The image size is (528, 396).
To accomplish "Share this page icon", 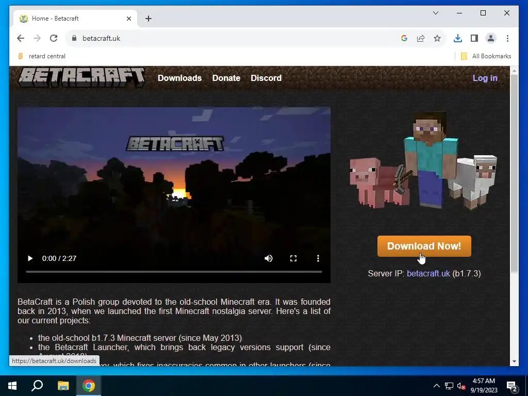I will [421, 38].
